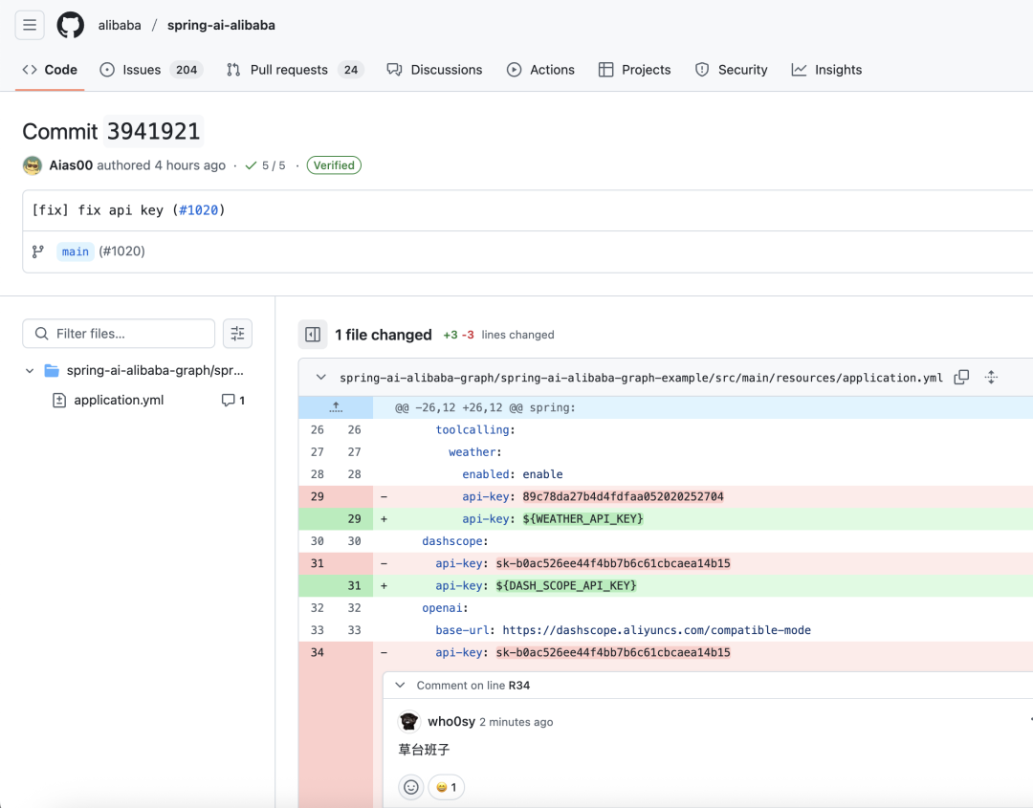Image resolution: width=1033 pixels, height=808 pixels.
Task: Copy the application.yml file path
Action: [x=962, y=378]
